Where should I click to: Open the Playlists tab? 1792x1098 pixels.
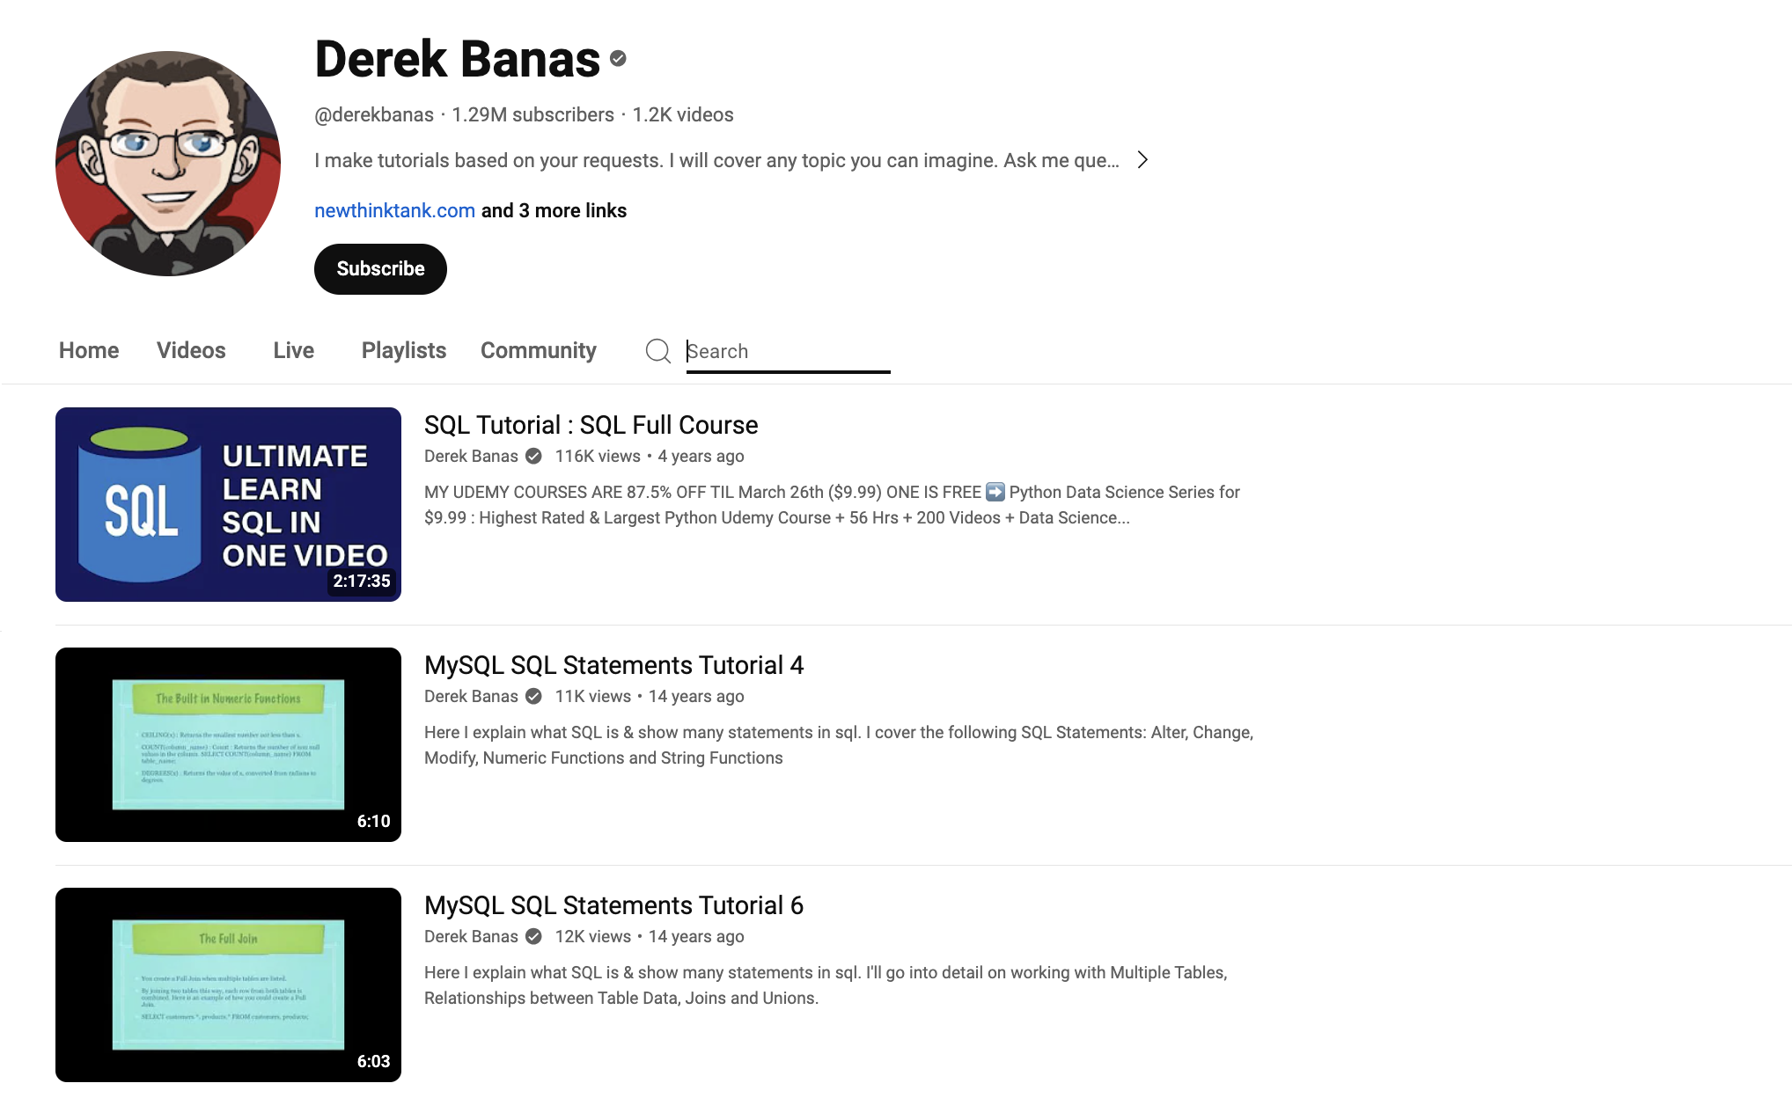point(404,350)
